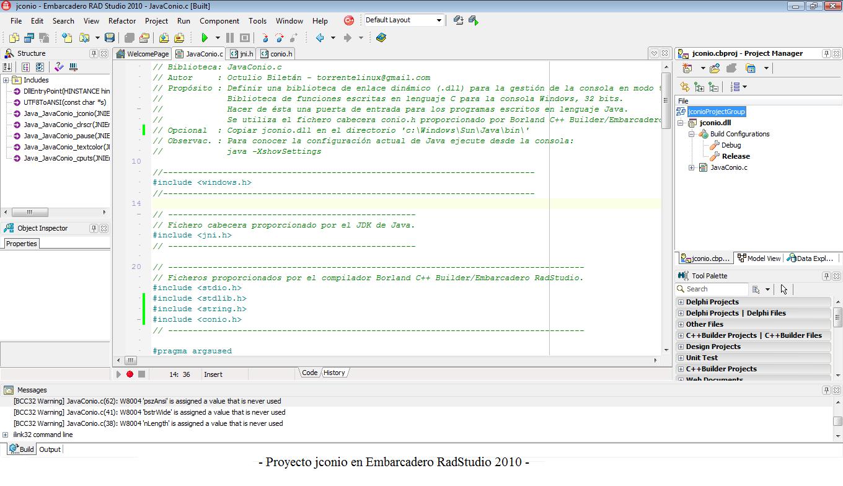The image size is (843, 486).
Task: Click the Trace Into debug icon
Action: click(265, 38)
